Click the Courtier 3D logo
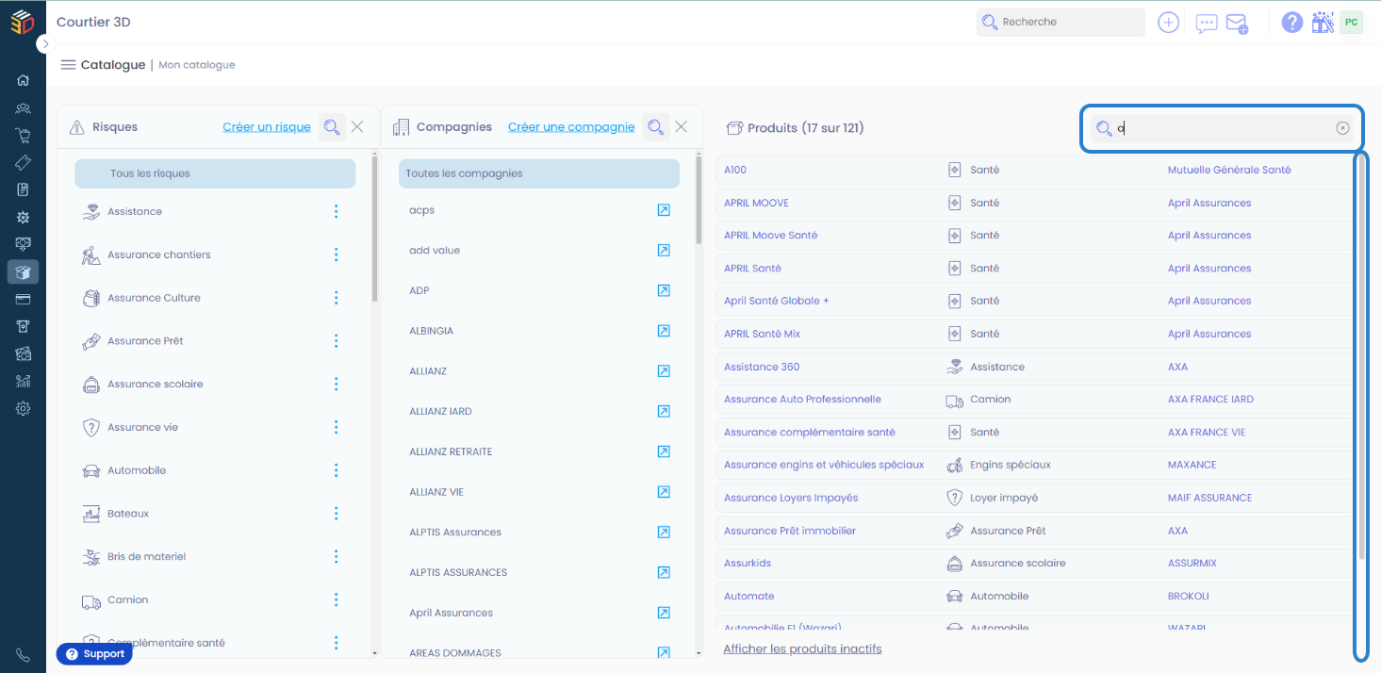This screenshot has width=1381, height=673. (x=22, y=22)
